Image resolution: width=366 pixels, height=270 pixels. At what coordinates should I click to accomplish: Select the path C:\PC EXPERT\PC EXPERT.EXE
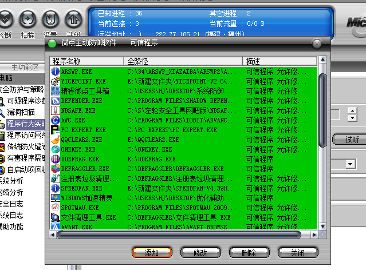coord(172,130)
